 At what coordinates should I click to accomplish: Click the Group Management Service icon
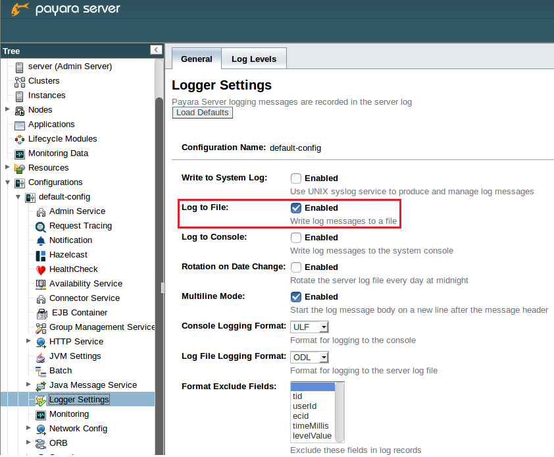(x=41, y=328)
